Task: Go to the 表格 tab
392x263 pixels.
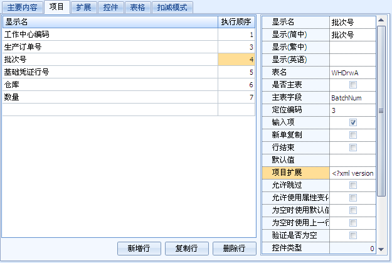Action: pyautogui.click(x=136, y=8)
